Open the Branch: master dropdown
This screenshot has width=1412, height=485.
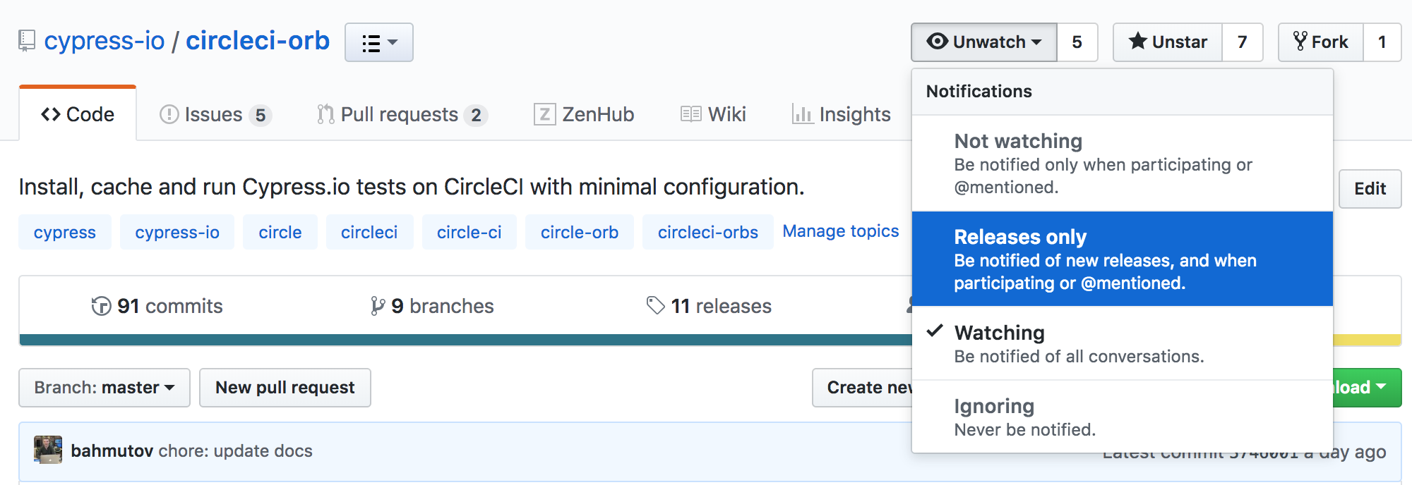click(104, 388)
